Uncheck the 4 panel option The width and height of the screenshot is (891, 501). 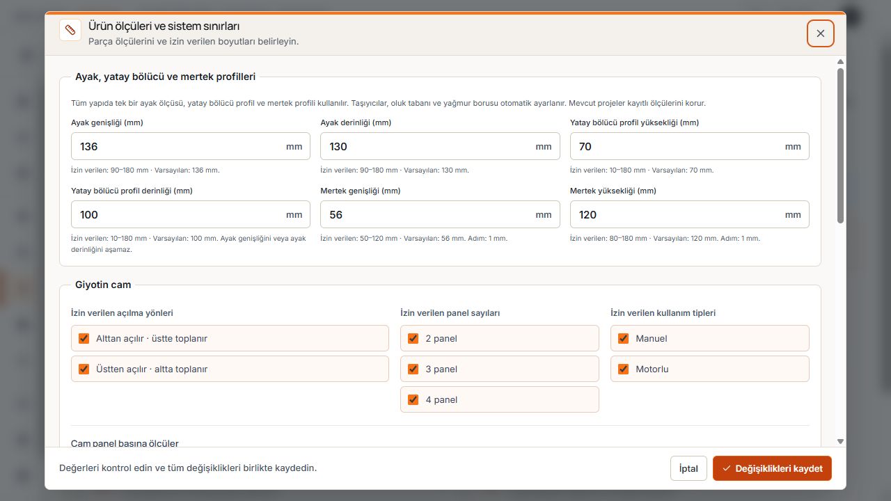click(413, 399)
